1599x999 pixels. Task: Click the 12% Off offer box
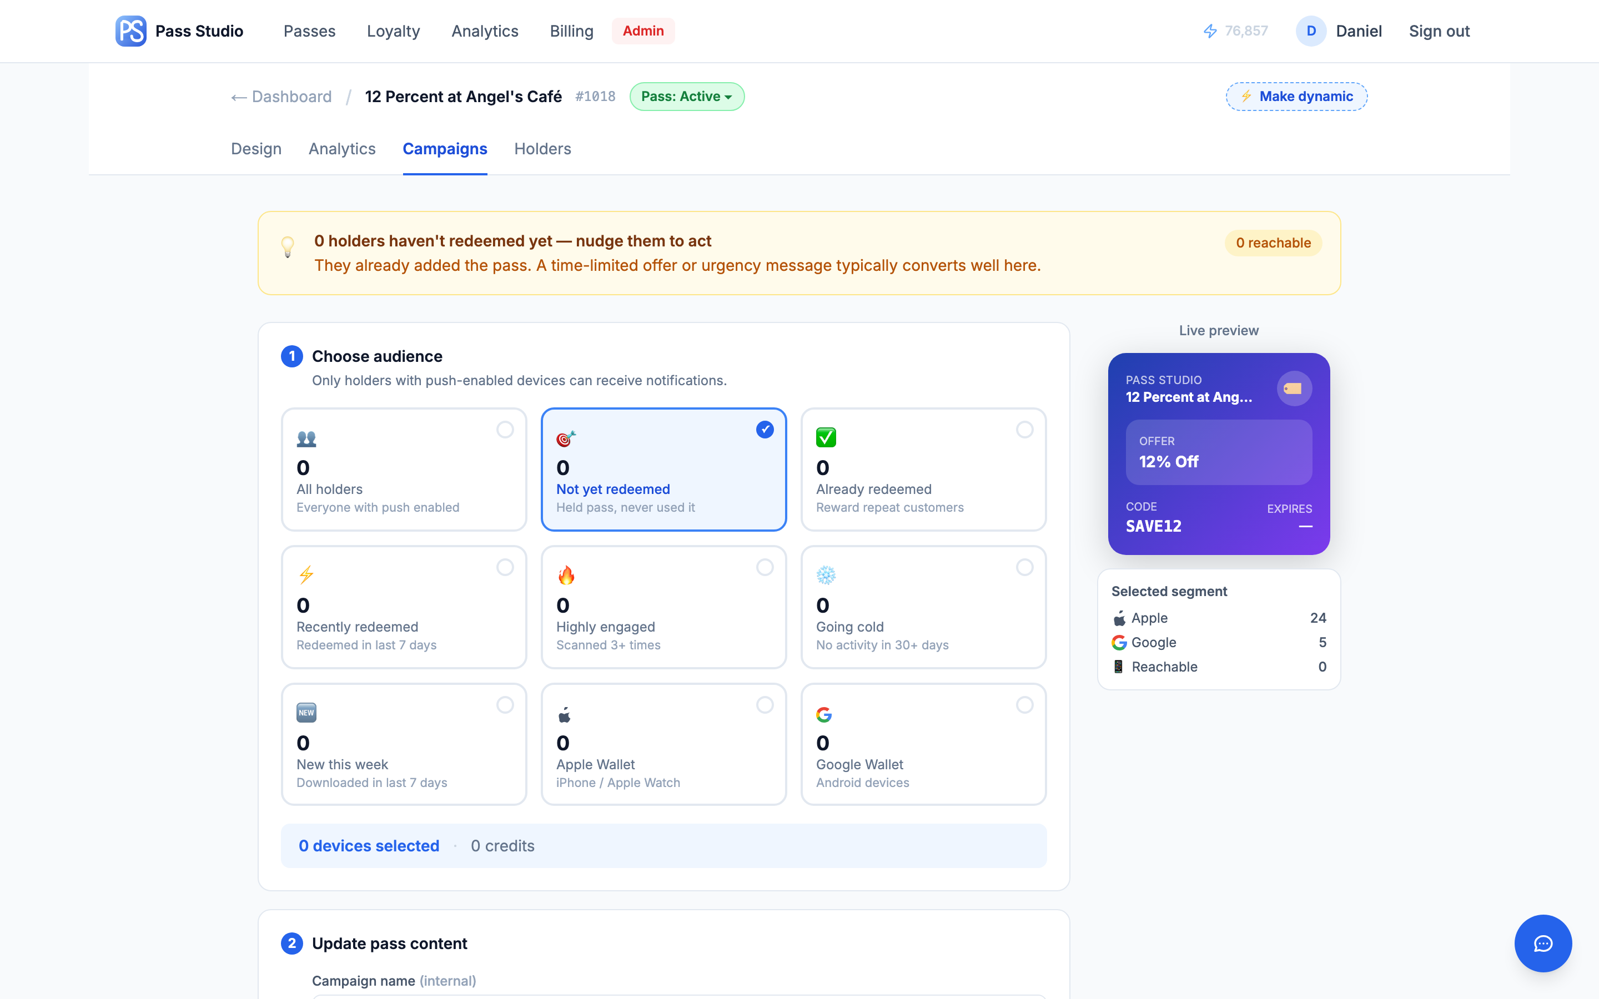(x=1219, y=452)
